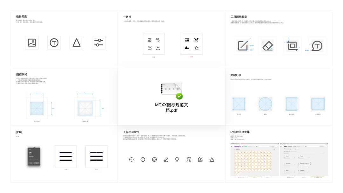Select the curly lasso icon under 工具图标定义
The width and height of the screenshot is (343, 193).
click(x=189, y=160)
